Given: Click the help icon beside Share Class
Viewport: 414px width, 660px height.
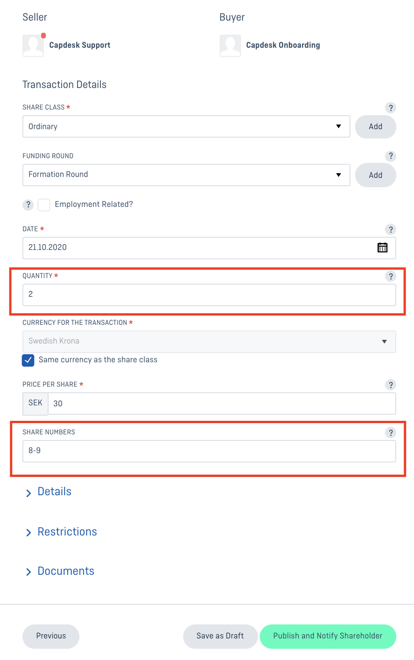Looking at the screenshot, I should pos(391,108).
